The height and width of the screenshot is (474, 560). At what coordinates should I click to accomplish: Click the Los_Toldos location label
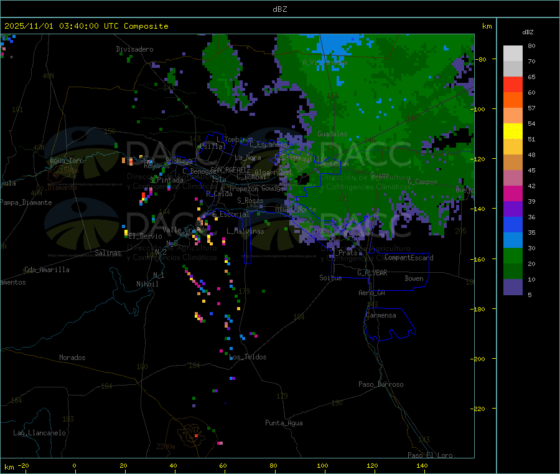pos(248,357)
